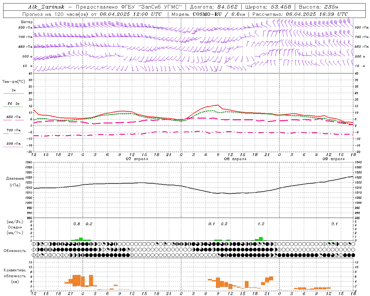Image resolution: width=370 pixels, height=296 pixels.
Task: Click the date label 09 апреля
Action: point(334,159)
